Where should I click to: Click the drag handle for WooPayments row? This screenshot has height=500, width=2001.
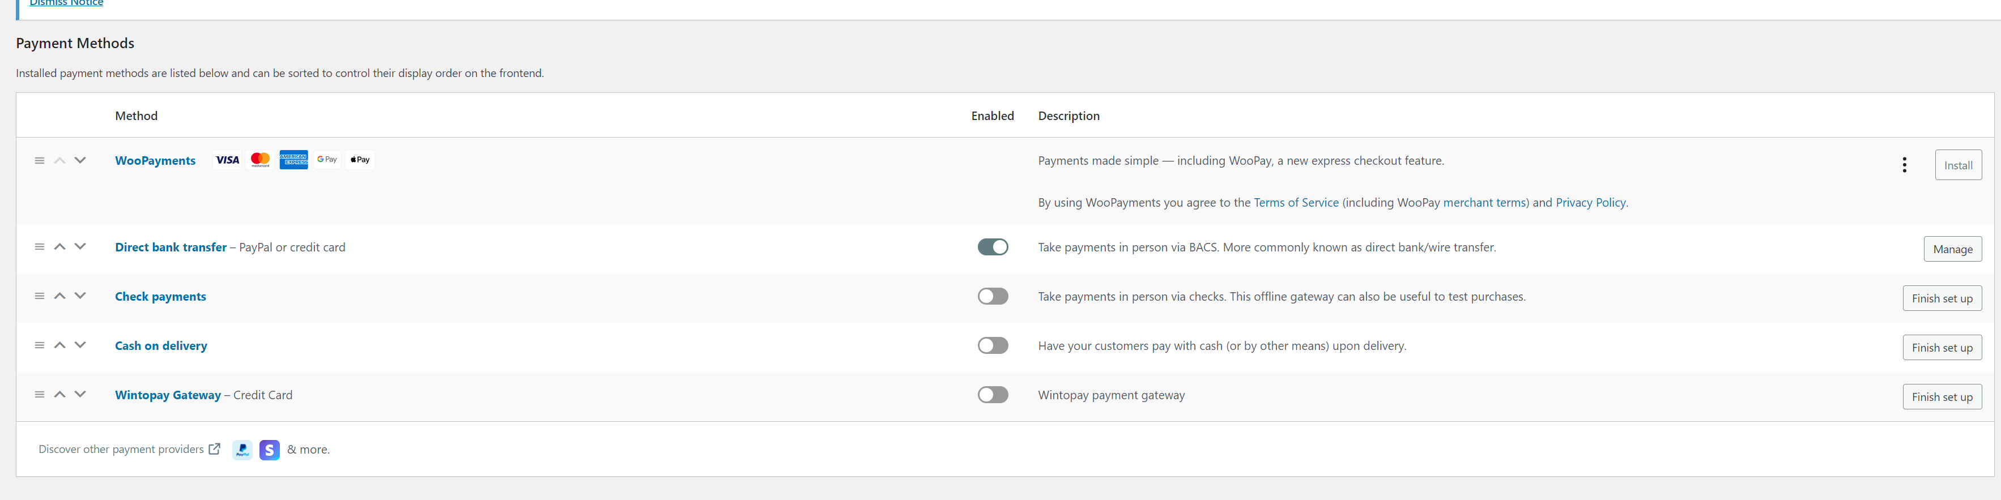(40, 161)
